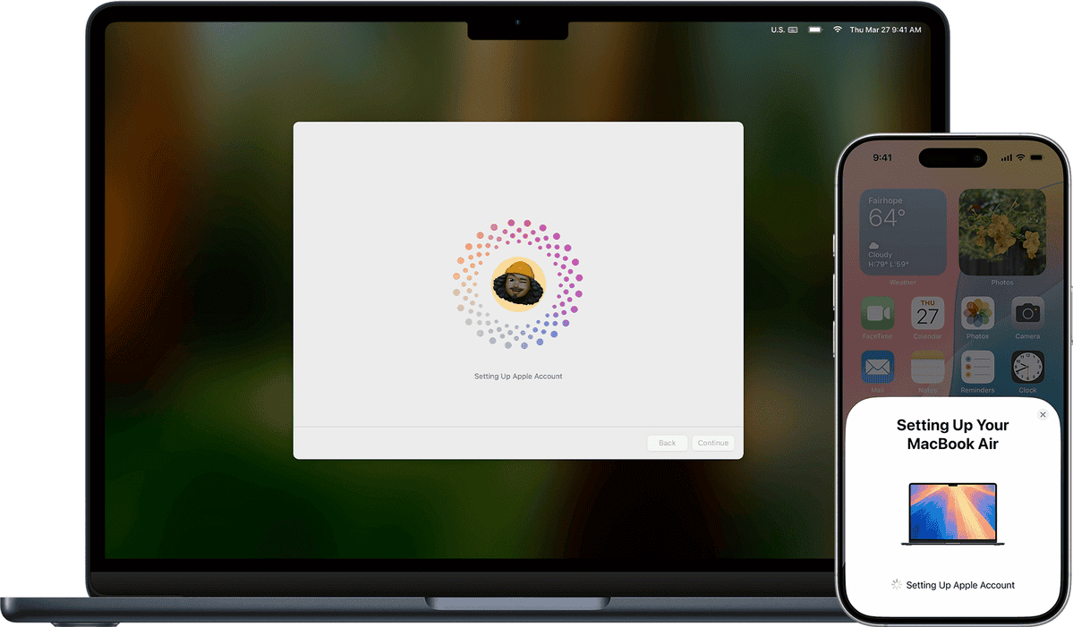The height and width of the screenshot is (627, 1073).
Task: Click the Memoji avatar in setup dialog
Action: [518, 283]
